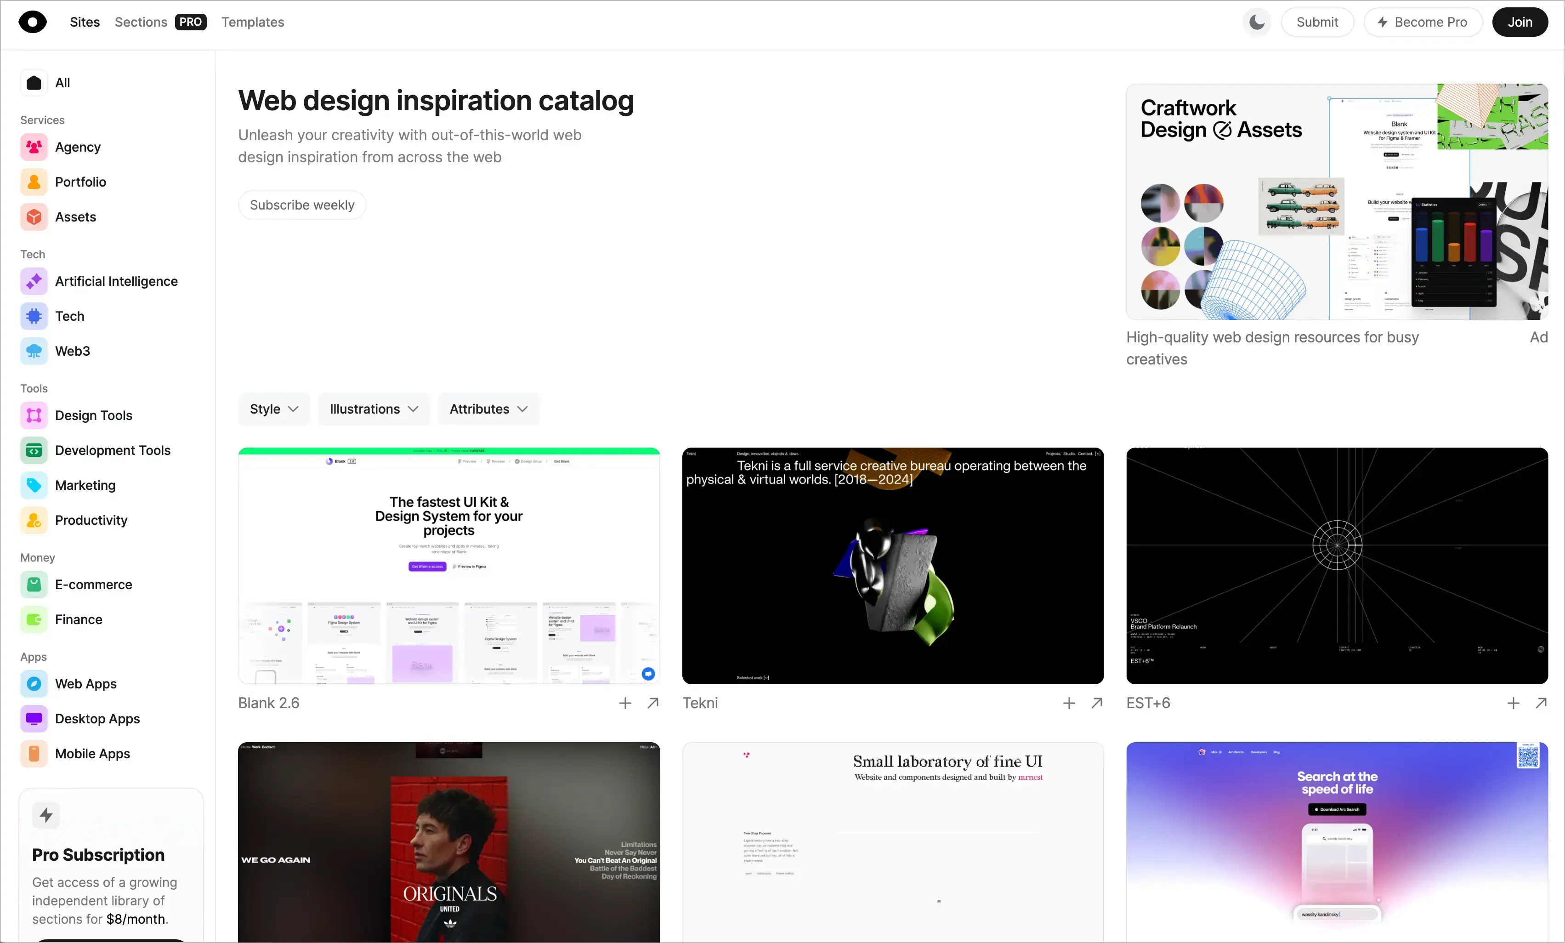Screen dimensions: 1565x943
Task: Select the Tech chip icon in sidebar
Action: 34,316
